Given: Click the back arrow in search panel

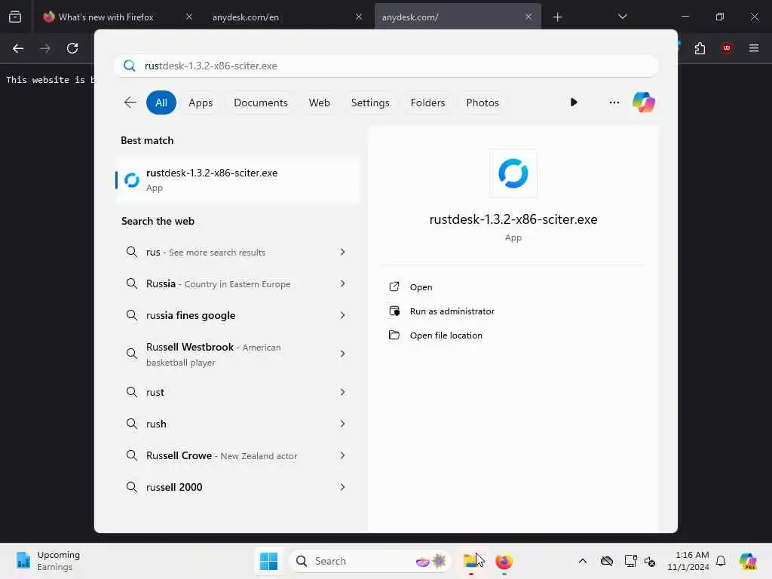Looking at the screenshot, I should (130, 103).
